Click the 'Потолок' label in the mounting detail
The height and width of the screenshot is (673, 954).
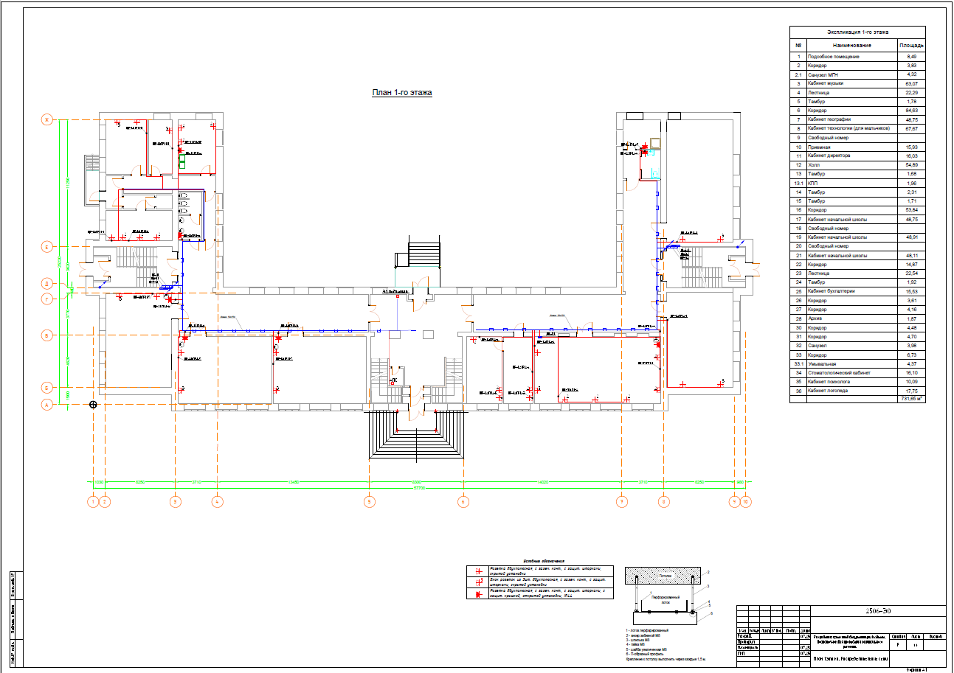tap(666, 576)
